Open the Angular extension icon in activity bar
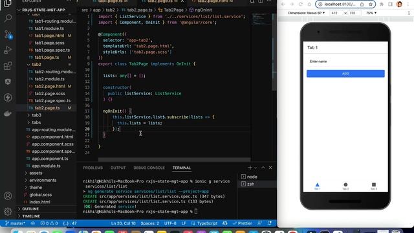The width and height of the screenshot is (414, 233). pyautogui.click(x=8, y=82)
